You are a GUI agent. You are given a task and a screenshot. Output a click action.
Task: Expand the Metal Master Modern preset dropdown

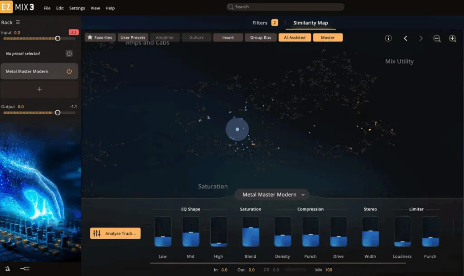click(272, 194)
